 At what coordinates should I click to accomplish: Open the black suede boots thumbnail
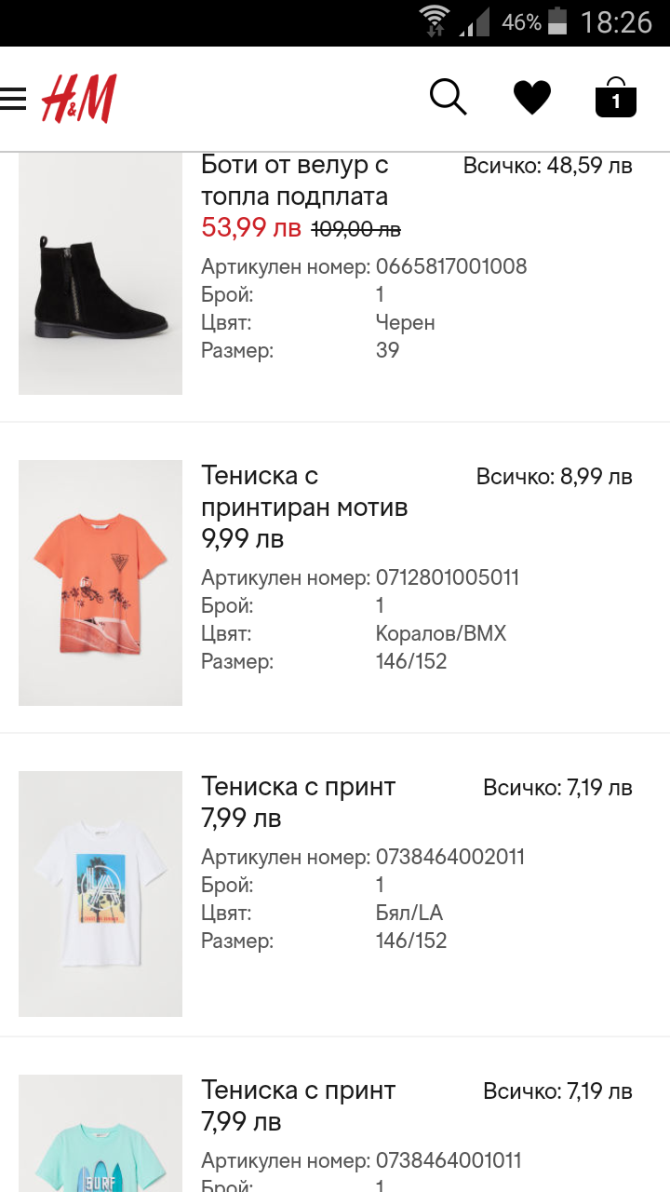[x=100, y=275]
